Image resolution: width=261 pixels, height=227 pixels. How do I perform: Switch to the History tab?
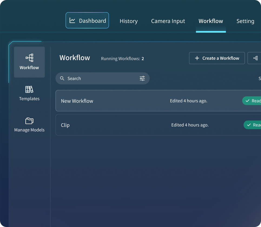pos(129,21)
